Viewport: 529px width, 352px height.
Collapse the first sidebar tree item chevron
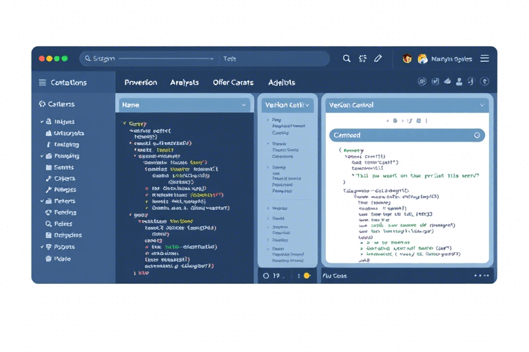tap(42, 122)
